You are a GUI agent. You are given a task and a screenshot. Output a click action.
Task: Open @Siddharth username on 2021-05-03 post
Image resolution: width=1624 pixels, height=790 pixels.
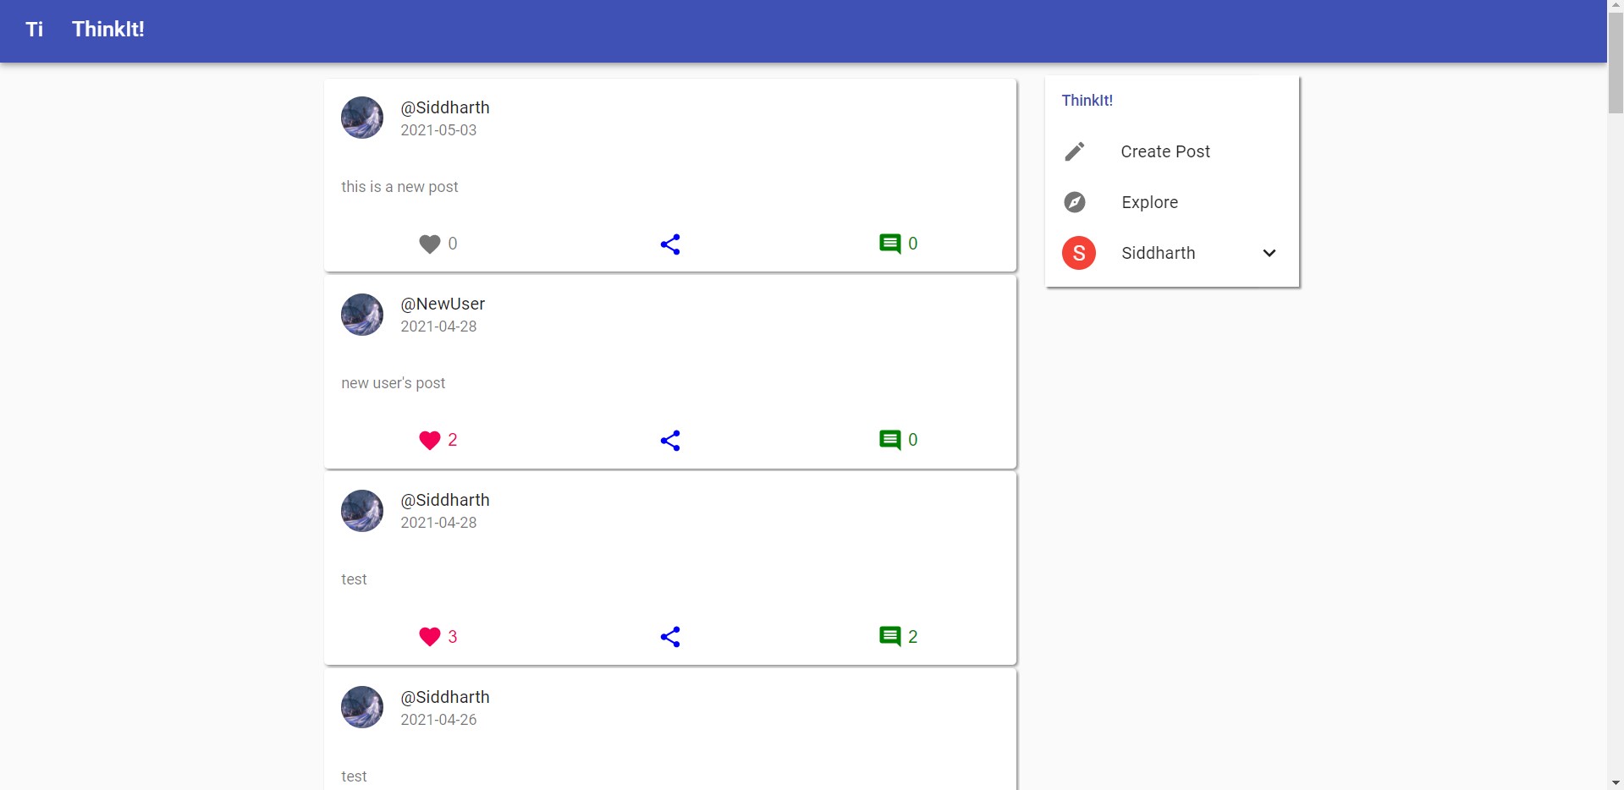tap(445, 107)
